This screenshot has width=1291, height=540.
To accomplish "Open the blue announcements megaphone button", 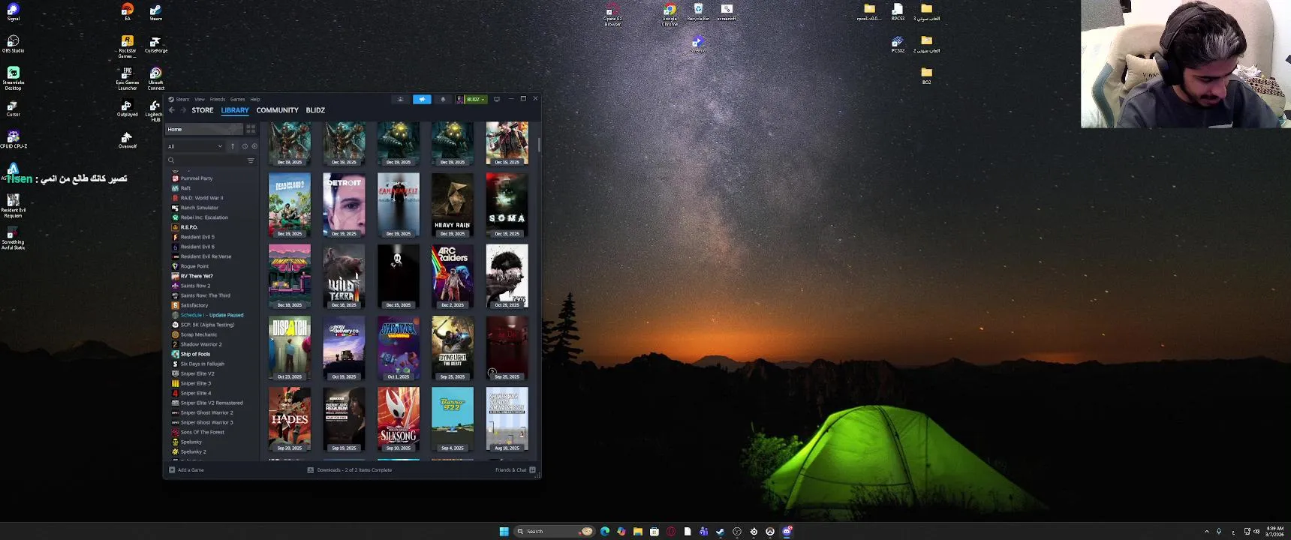I will [x=422, y=99].
